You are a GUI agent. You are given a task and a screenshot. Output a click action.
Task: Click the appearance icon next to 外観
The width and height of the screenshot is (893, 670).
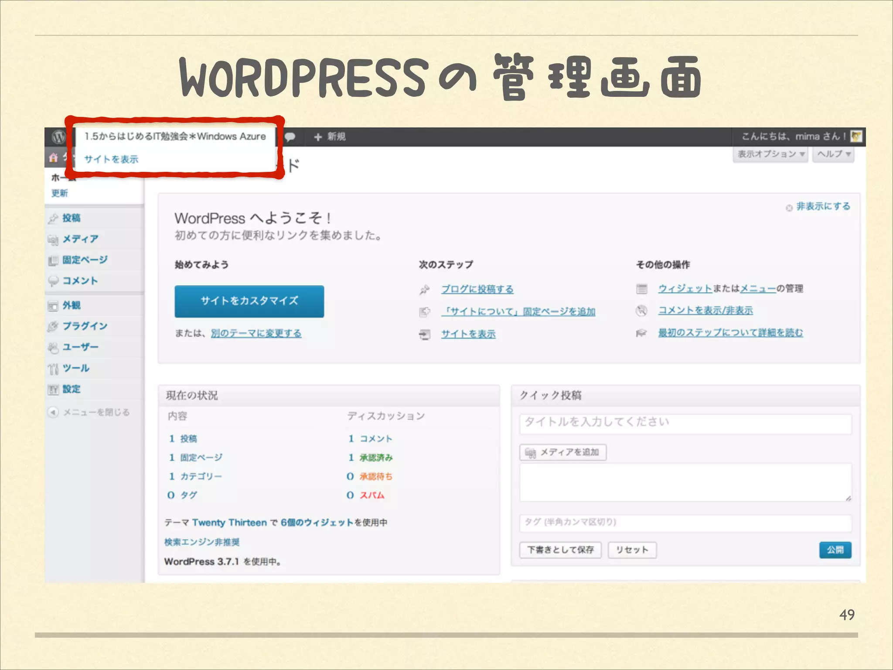53,306
